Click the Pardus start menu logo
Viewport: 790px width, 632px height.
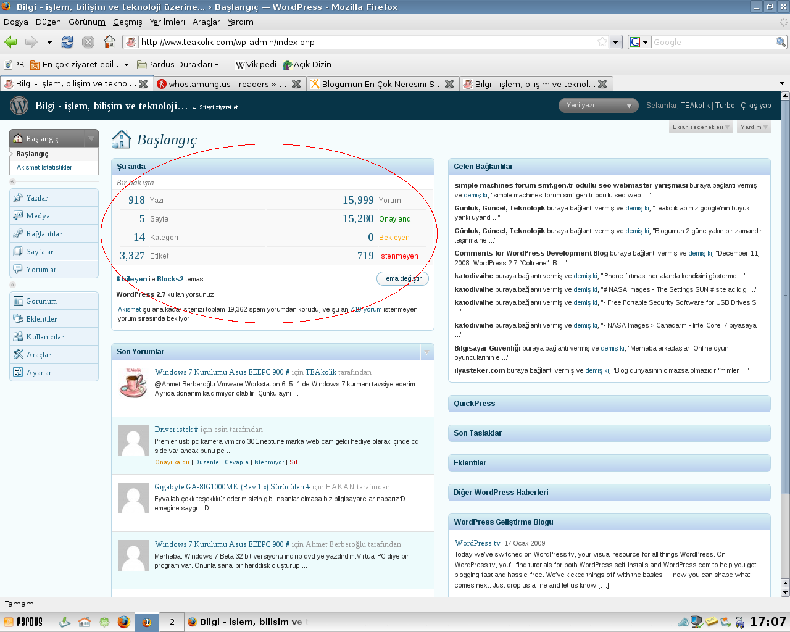[x=23, y=622]
